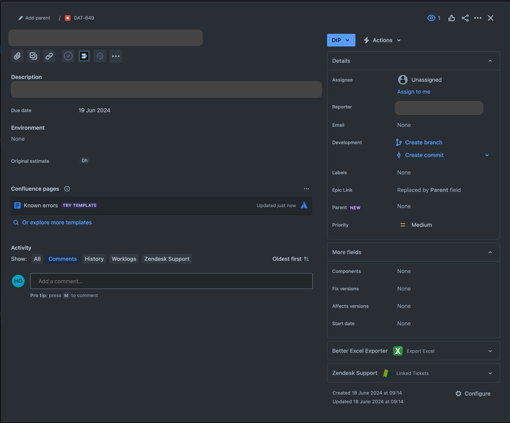Open the toolbar more options ellipsis
This screenshot has height=423, width=510.
click(x=116, y=56)
